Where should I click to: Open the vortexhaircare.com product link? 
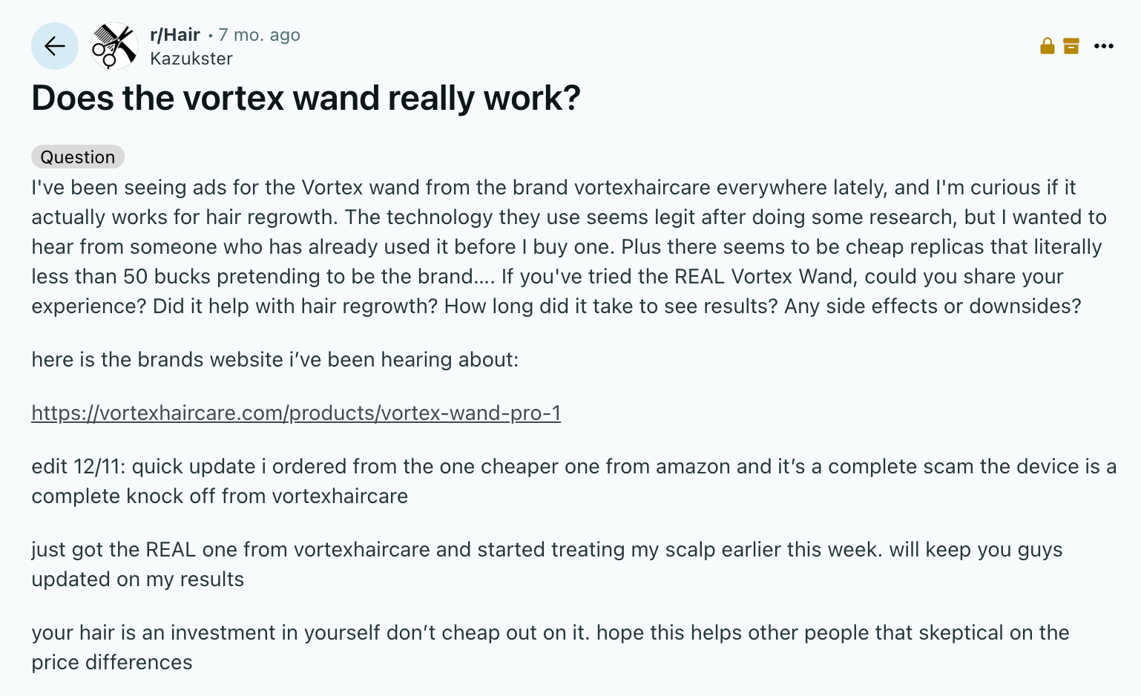pyautogui.click(x=296, y=413)
